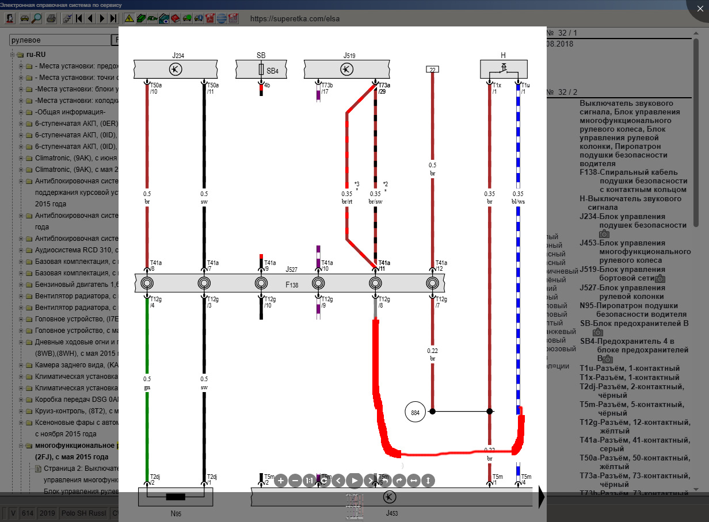
Task: Advance to next image with right-edge arrow
Action: pos(541,498)
